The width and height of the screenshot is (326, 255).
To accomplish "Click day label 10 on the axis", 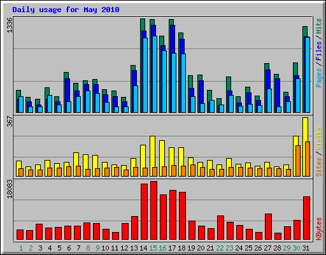I will (x=105, y=248).
